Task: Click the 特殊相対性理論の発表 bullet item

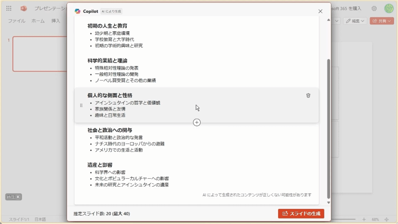Action: tap(117, 68)
